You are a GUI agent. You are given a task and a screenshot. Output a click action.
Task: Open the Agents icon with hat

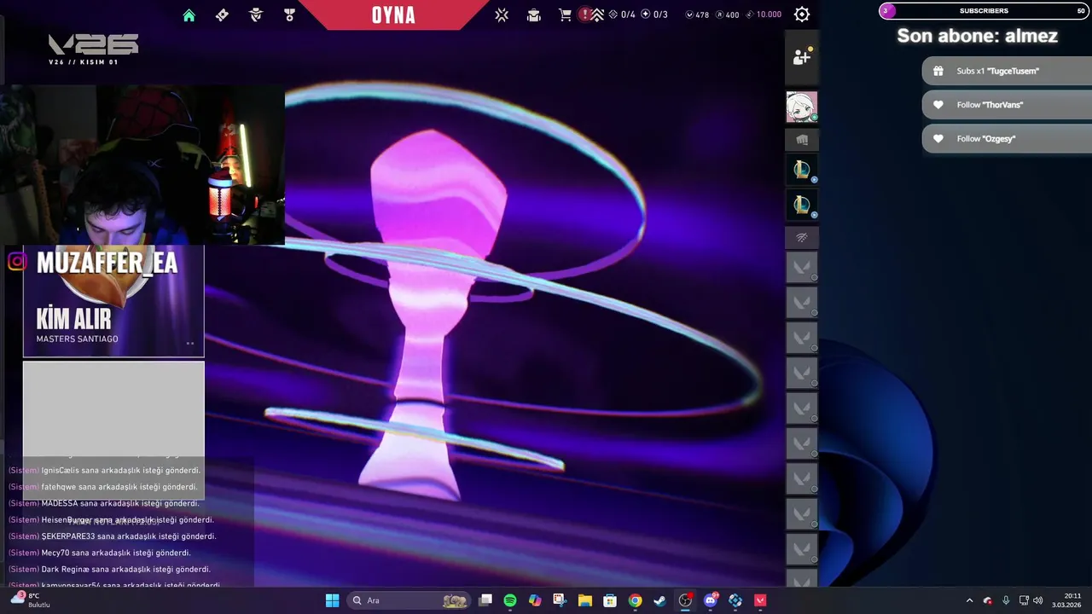click(256, 14)
